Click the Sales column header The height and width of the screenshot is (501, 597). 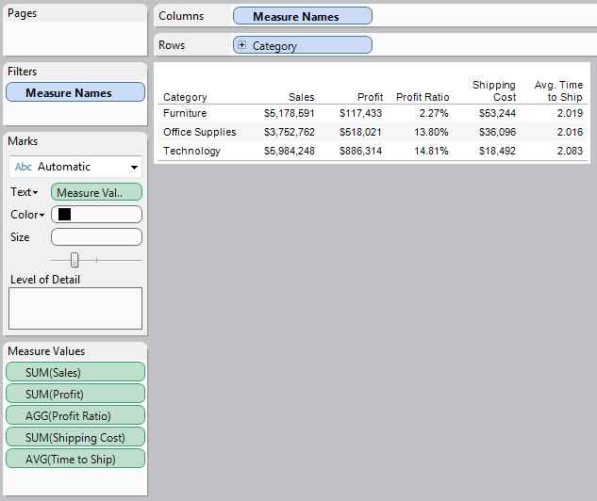pyautogui.click(x=301, y=97)
